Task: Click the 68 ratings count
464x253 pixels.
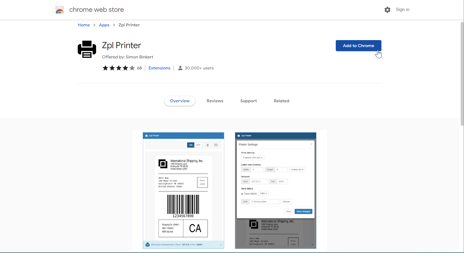Action: click(139, 68)
